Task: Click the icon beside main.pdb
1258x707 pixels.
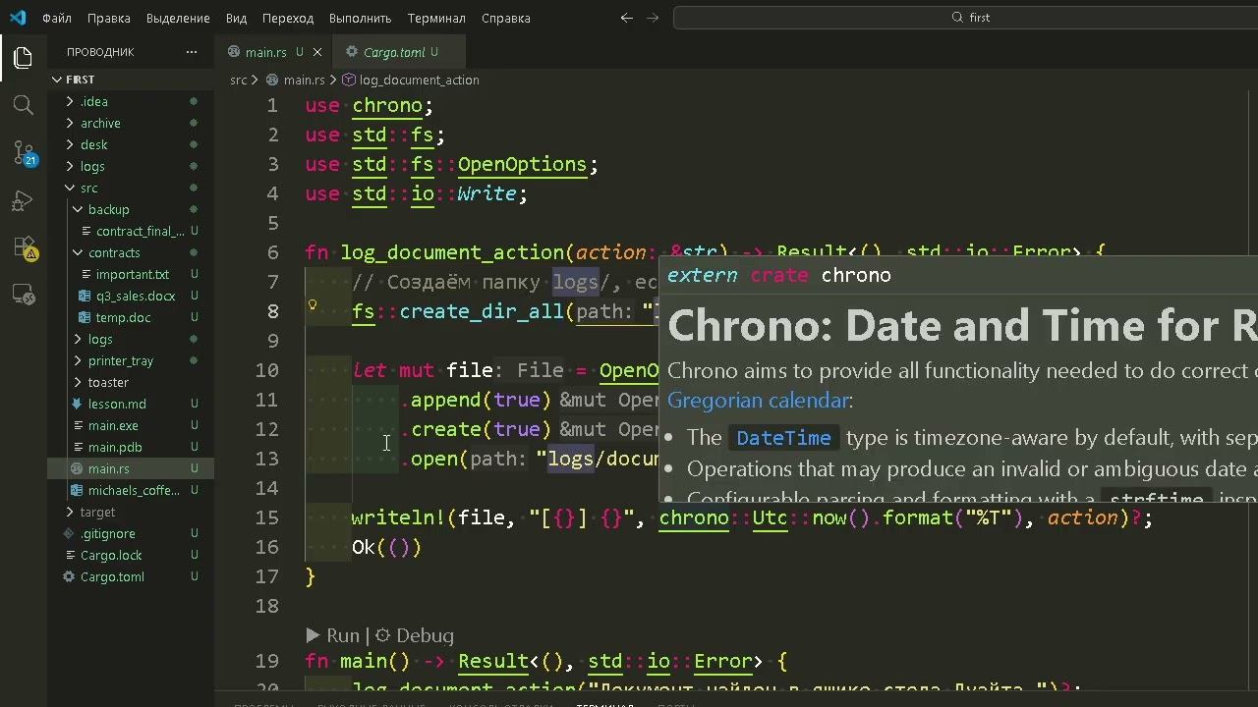Action: pyautogui.click(x=78, y=447)
